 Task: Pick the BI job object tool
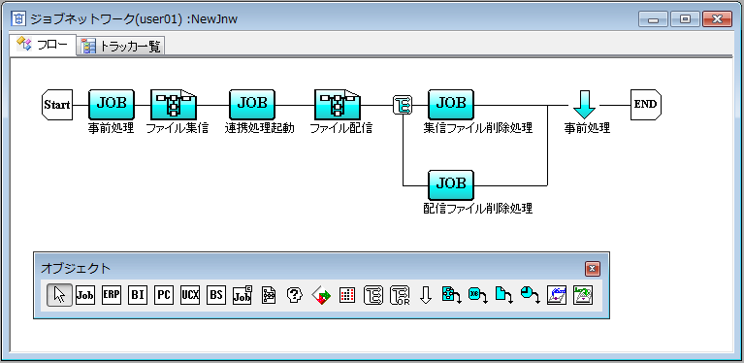(x=138, y=295)
